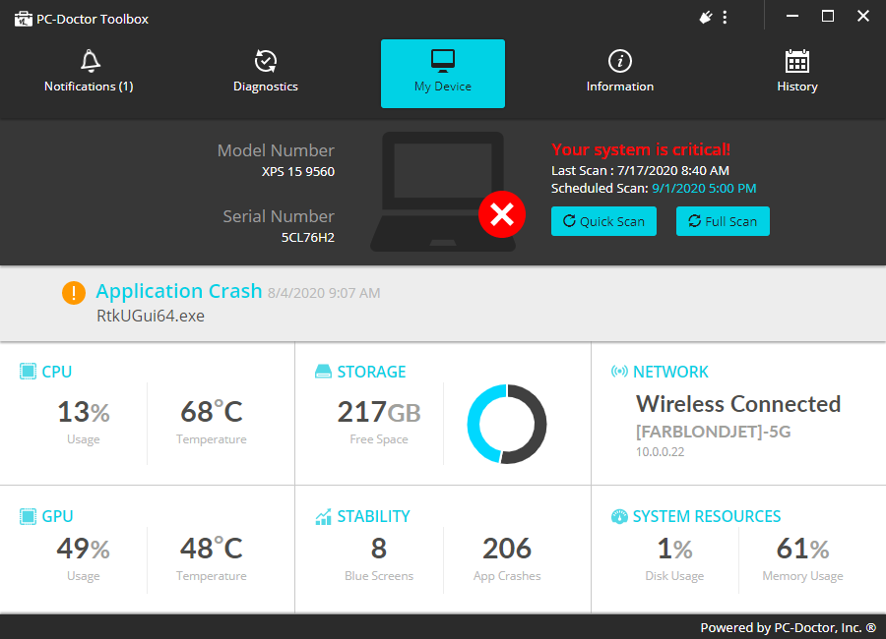Open the History calendar icon
This screenshot has width=886, height=639.
pyautogui.click(x=796, y=61)
